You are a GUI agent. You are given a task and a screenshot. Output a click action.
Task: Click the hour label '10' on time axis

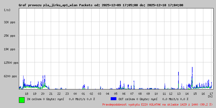(156, 94)
